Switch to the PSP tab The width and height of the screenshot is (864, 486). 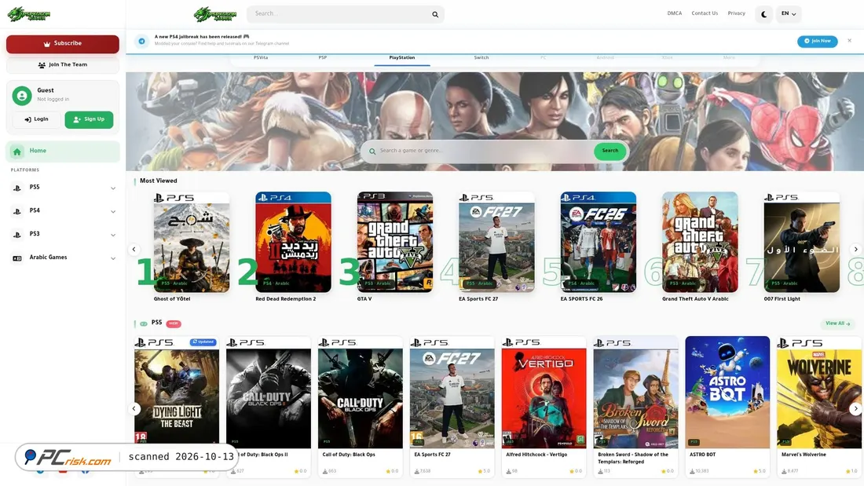322,58
